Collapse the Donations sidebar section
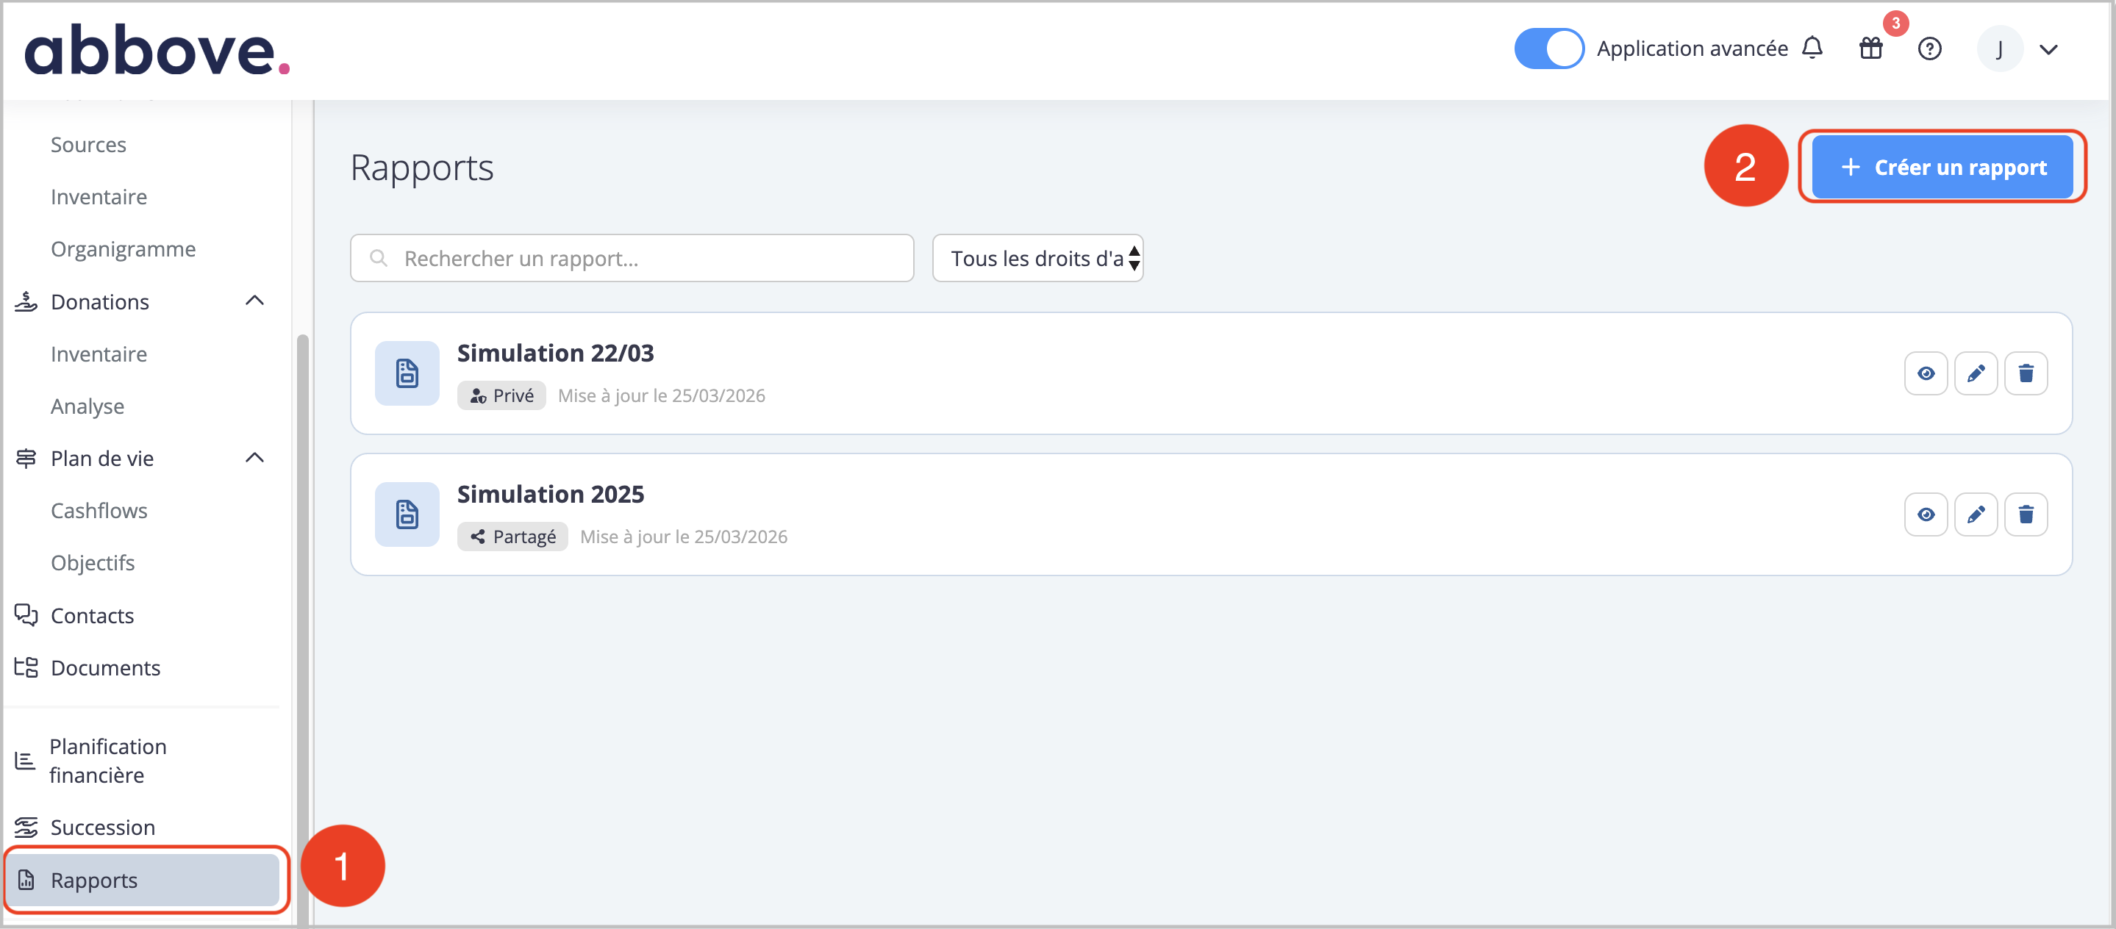The image size is (2116, 929). 254,301
